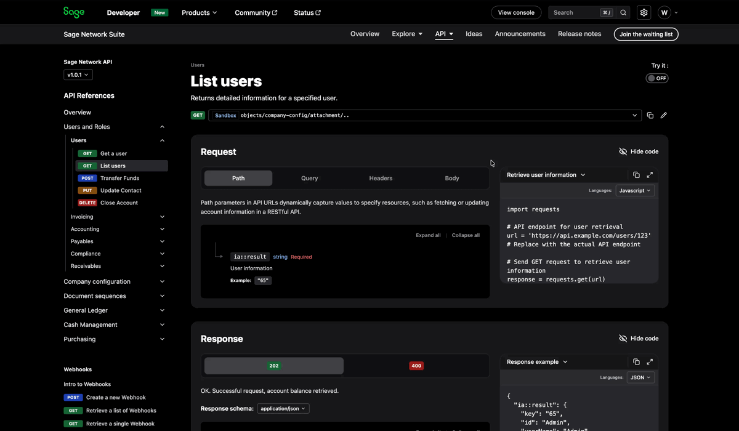The width and height of the screenshot is (739, 431).
Task: Open the application/json schema dropdown
Action: pyautogui.click(x=283, y=408)
